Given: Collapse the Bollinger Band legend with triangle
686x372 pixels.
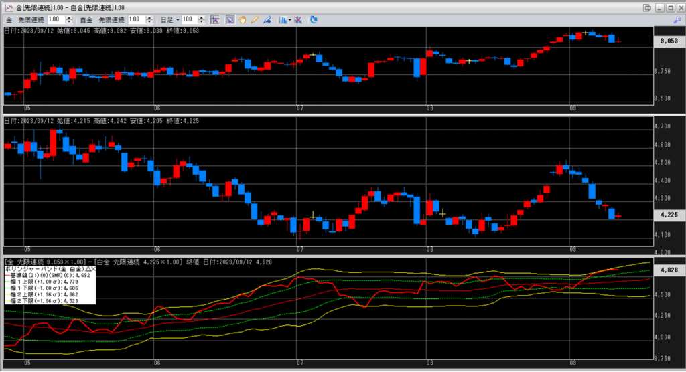Looking at the screenshot, I should pyautogui.click(x=86, y=268).
